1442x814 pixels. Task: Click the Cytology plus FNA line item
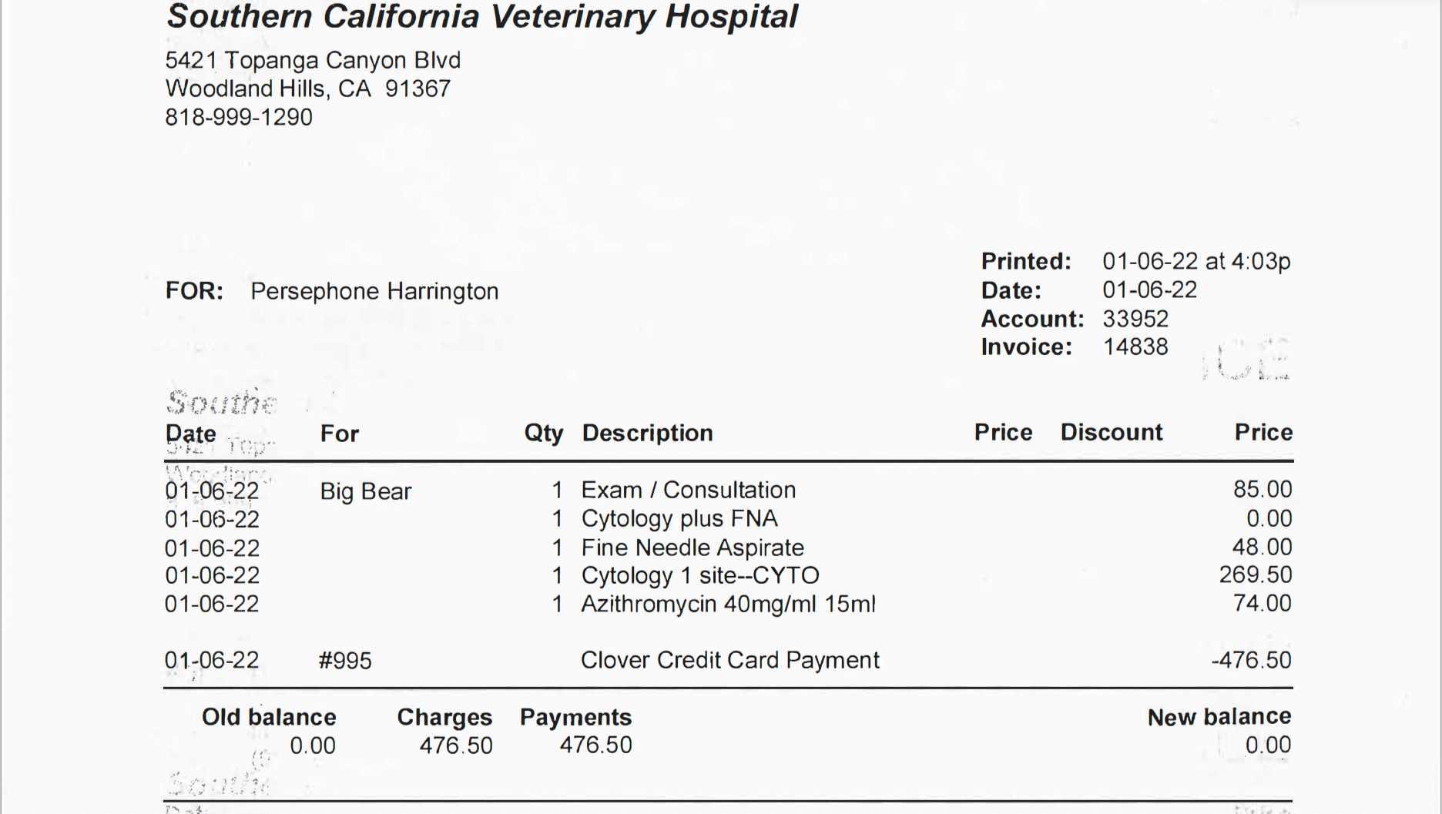click(679, 518)
